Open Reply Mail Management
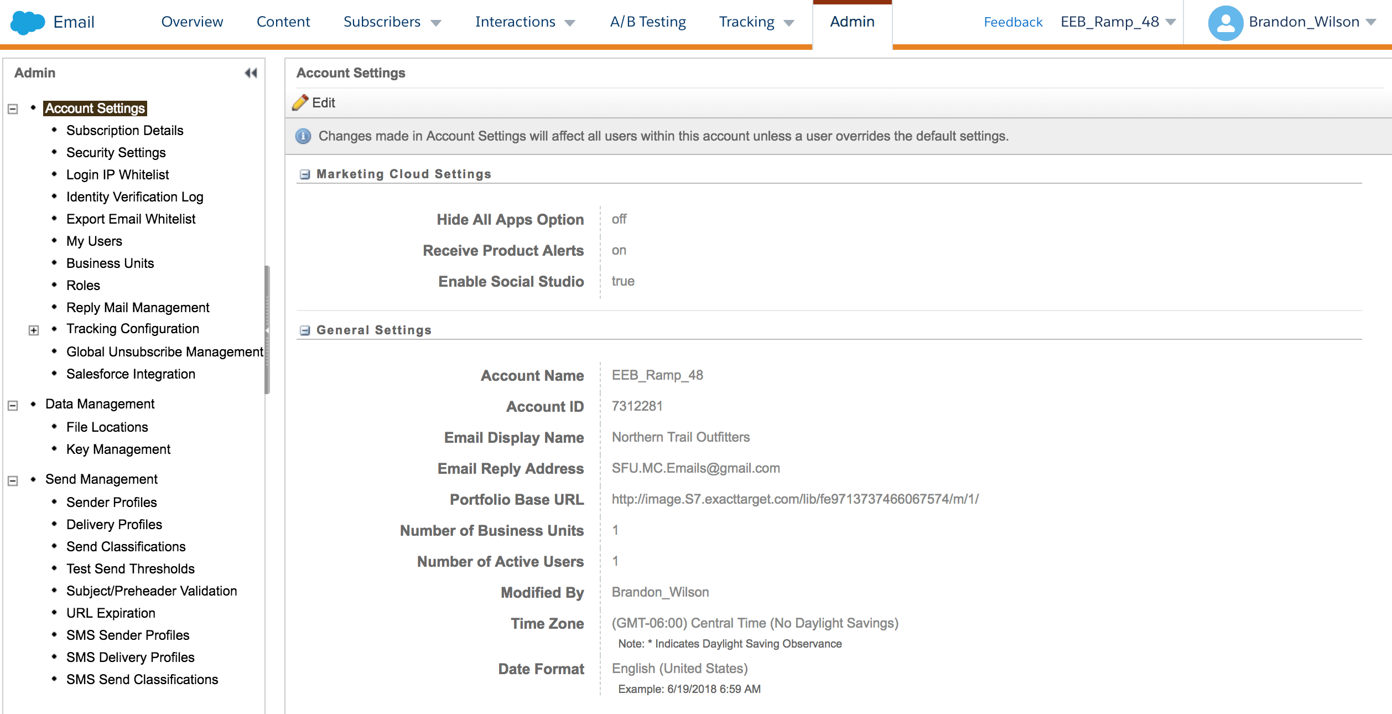Image resolution: width=1392 pixels, height=714 pixels. point(138,307)
